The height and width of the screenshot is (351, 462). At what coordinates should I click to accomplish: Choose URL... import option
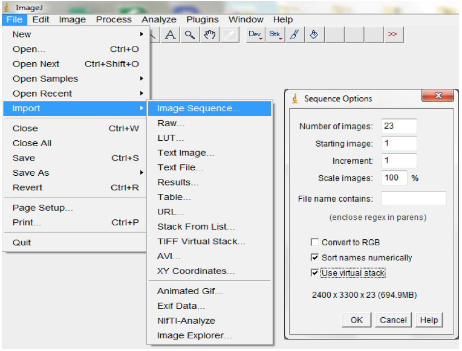(209, 212)
